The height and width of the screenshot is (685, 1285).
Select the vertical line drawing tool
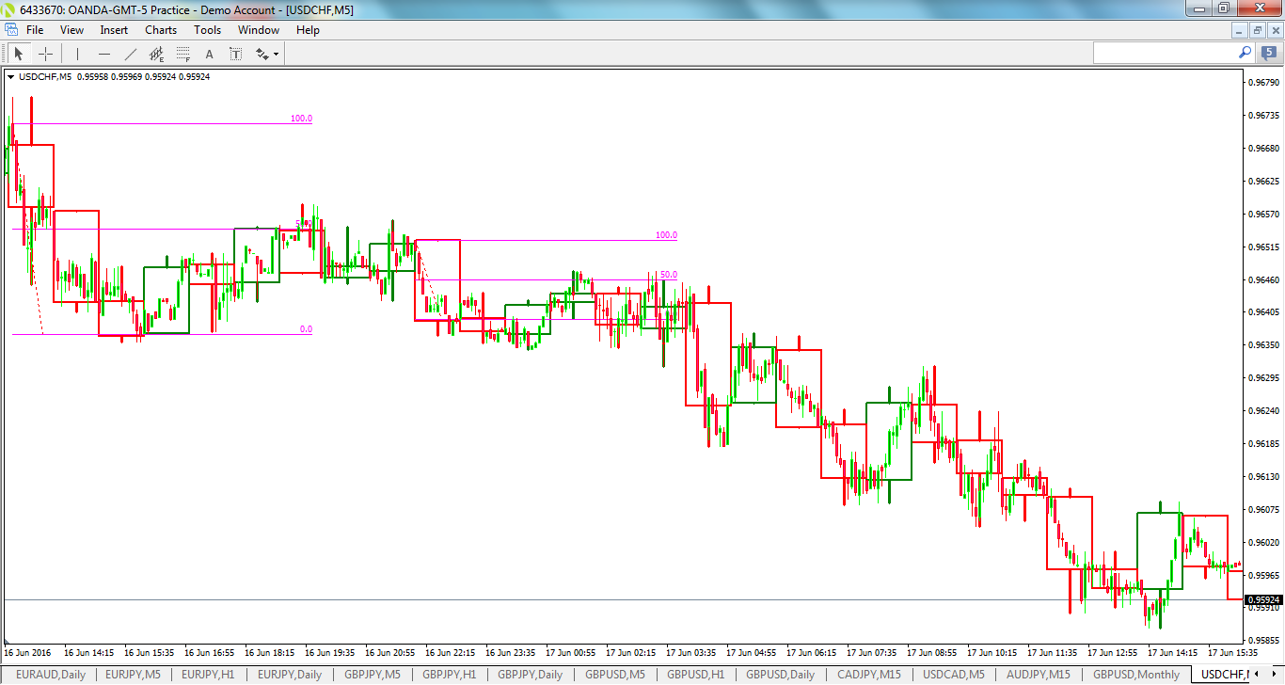pyautogui.click(x=76, y=54)
